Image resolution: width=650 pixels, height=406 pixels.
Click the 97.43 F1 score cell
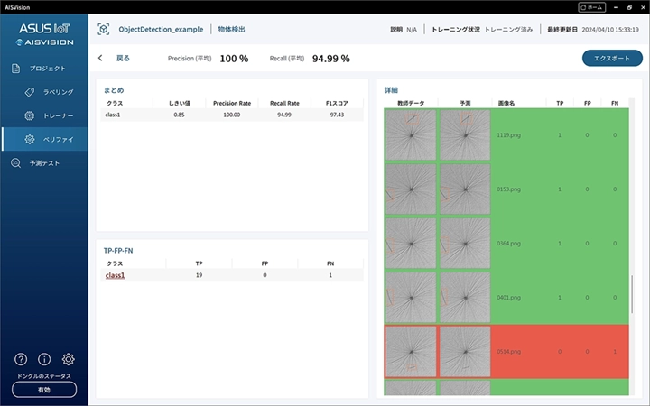(337, 115)
